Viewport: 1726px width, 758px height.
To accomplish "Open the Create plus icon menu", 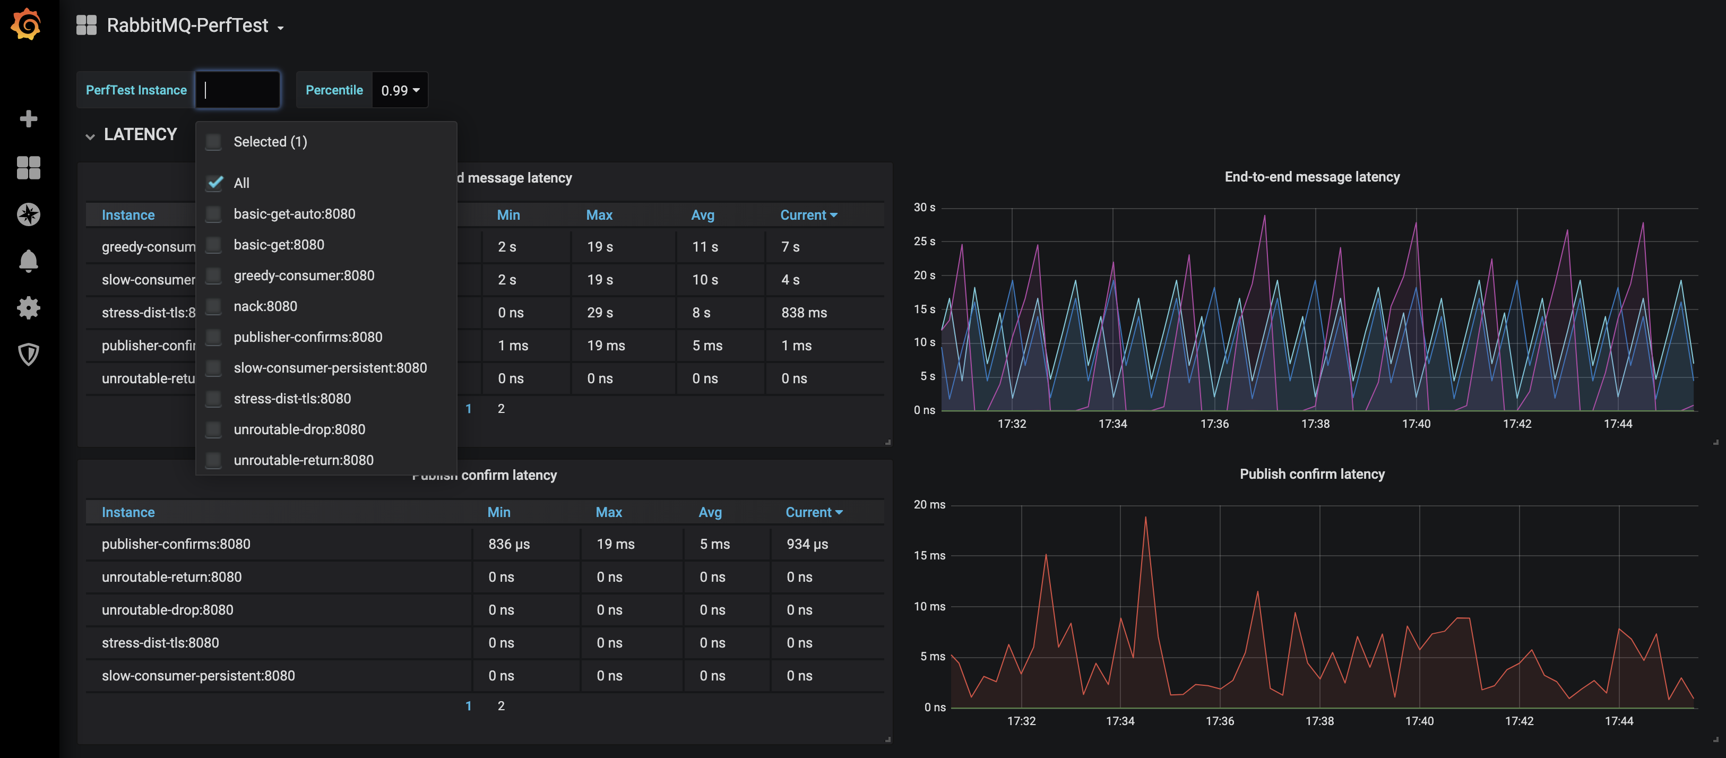I will pos(28,118).
